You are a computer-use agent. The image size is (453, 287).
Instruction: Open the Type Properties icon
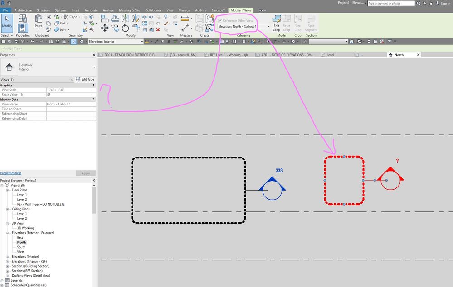click(23, 19)
